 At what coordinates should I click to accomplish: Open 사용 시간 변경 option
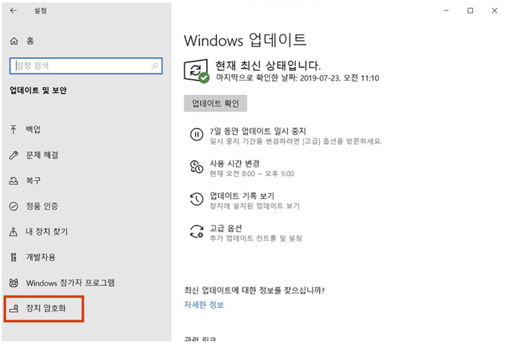[x=235, y=163]
